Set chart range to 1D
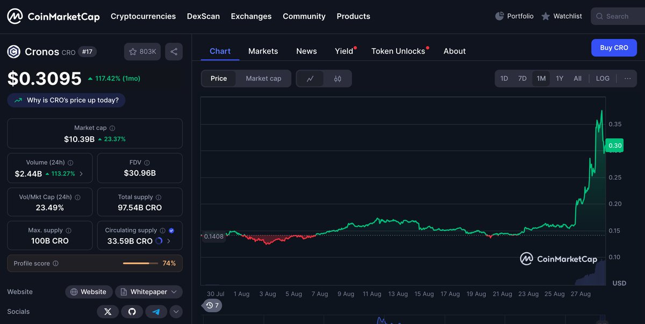Viewport: 645px width, 324px height. click(504, 78)
